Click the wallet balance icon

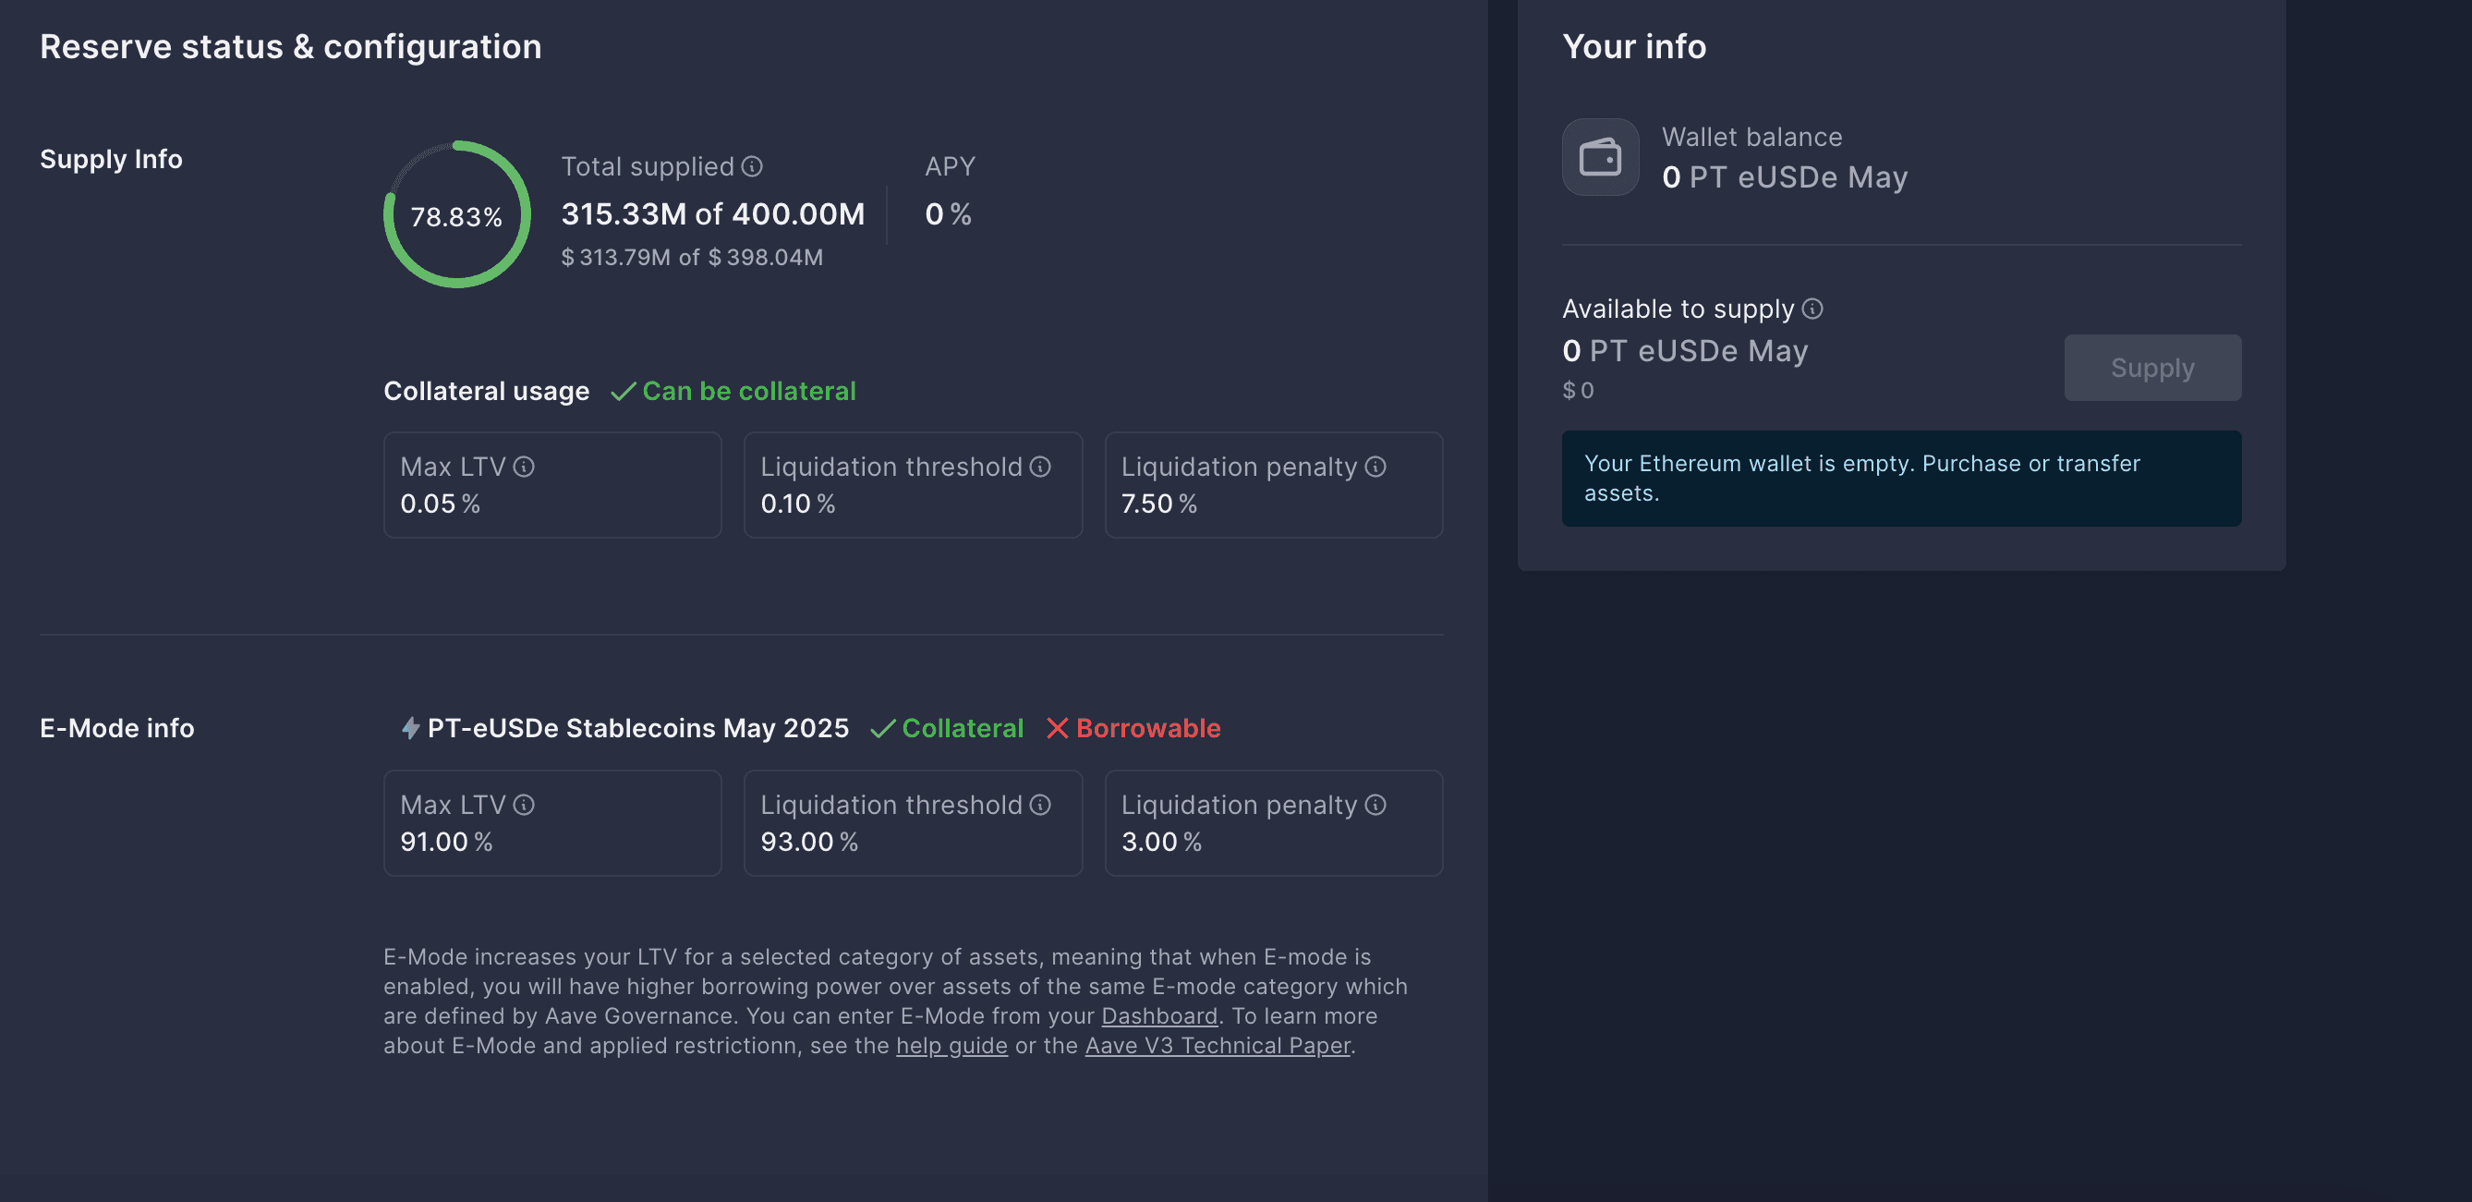point(1600,156)
